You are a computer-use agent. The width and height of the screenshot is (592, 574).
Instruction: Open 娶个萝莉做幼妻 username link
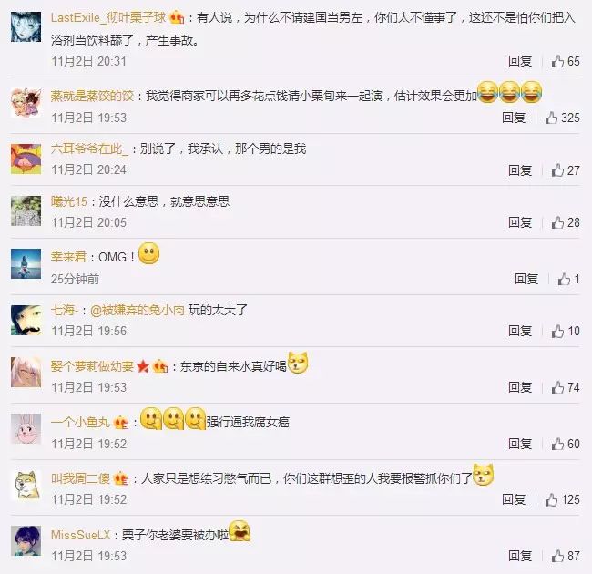click(x=92, y=366)
